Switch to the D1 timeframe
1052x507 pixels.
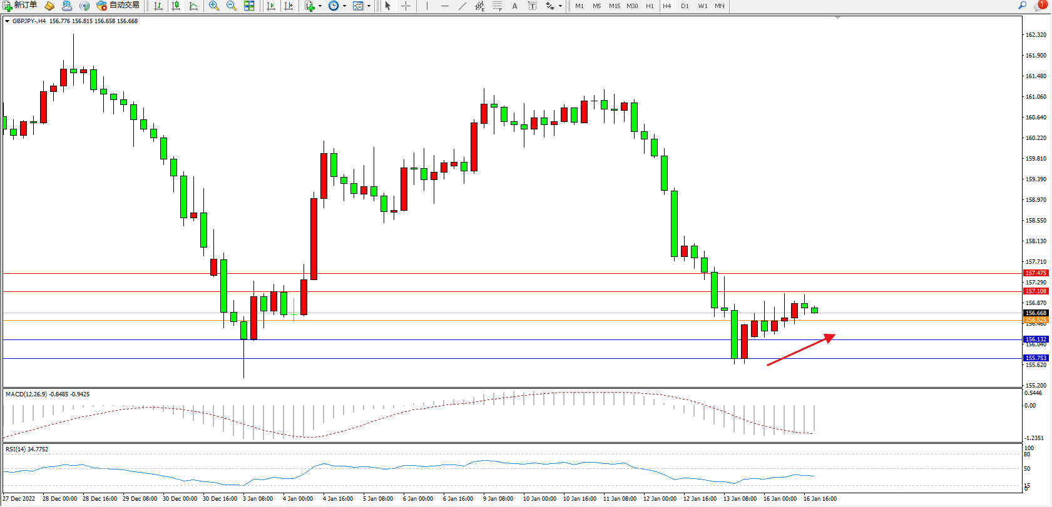[x=685, y=6]
